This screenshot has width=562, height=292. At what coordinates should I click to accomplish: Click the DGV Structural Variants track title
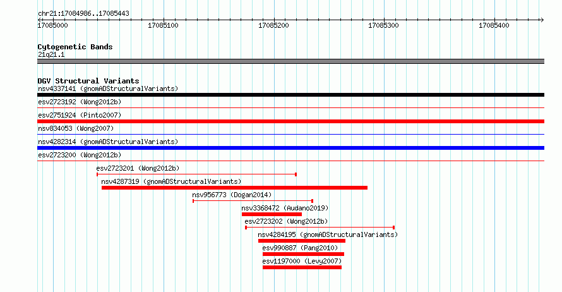(x=88, y=81)
